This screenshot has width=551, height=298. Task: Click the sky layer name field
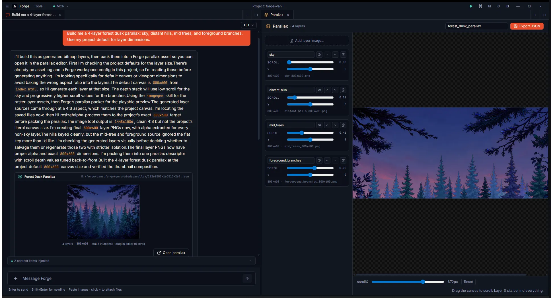click(x=291, y=55)
